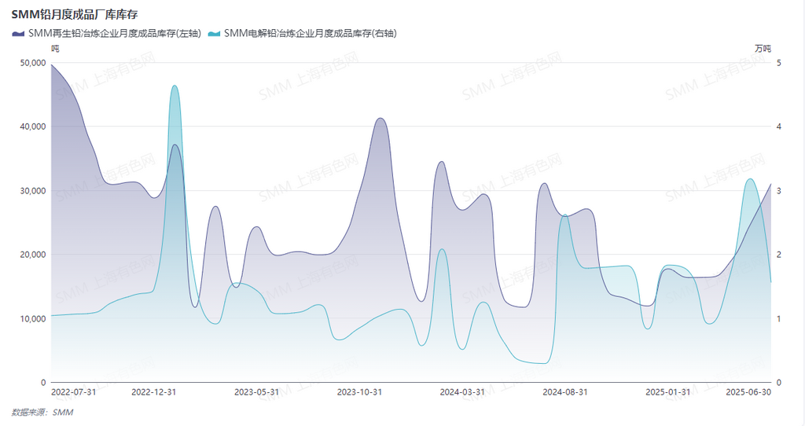805x426 pixels.
Task: Click the chart title SMM铅月度成品厂库库存
Action: coord(75,14)
